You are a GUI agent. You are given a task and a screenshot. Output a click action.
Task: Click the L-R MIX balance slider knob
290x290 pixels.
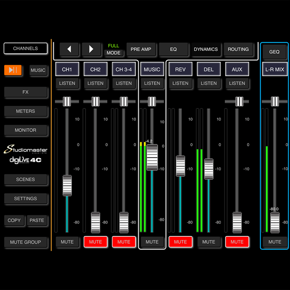click(x=275, y=101)
